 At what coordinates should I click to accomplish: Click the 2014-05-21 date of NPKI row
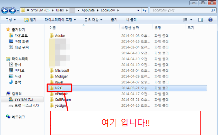click(136, 88)
